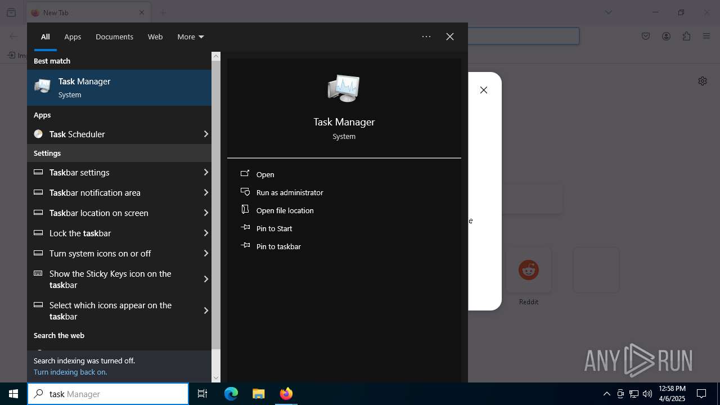Viewport: 720px width, 405px height.
Task: Open the More filter dropdown
Action: 190,37
